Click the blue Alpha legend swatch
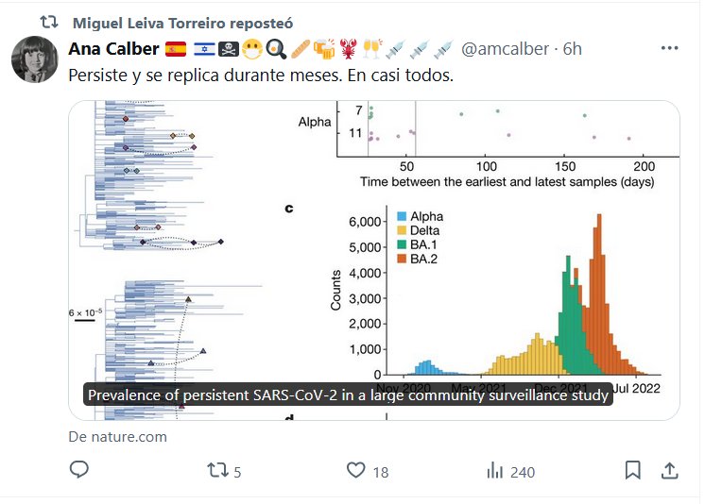 [402, 217]
